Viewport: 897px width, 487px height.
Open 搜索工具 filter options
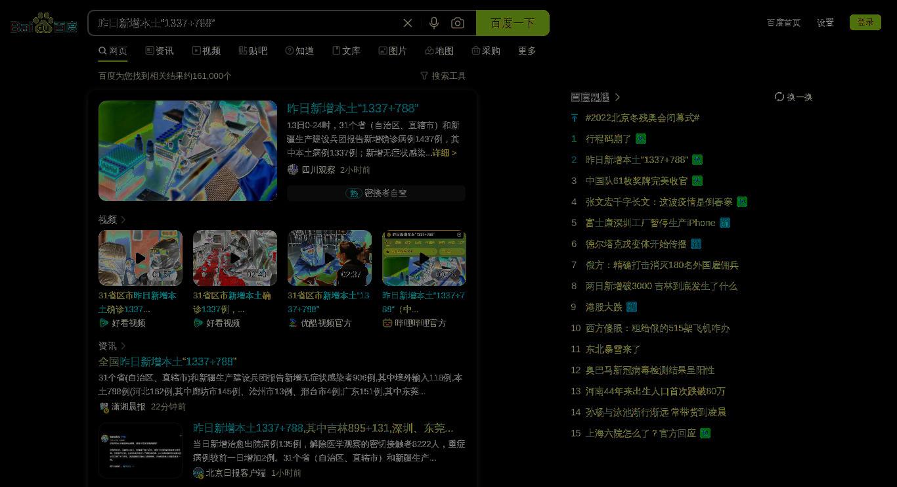443,76
